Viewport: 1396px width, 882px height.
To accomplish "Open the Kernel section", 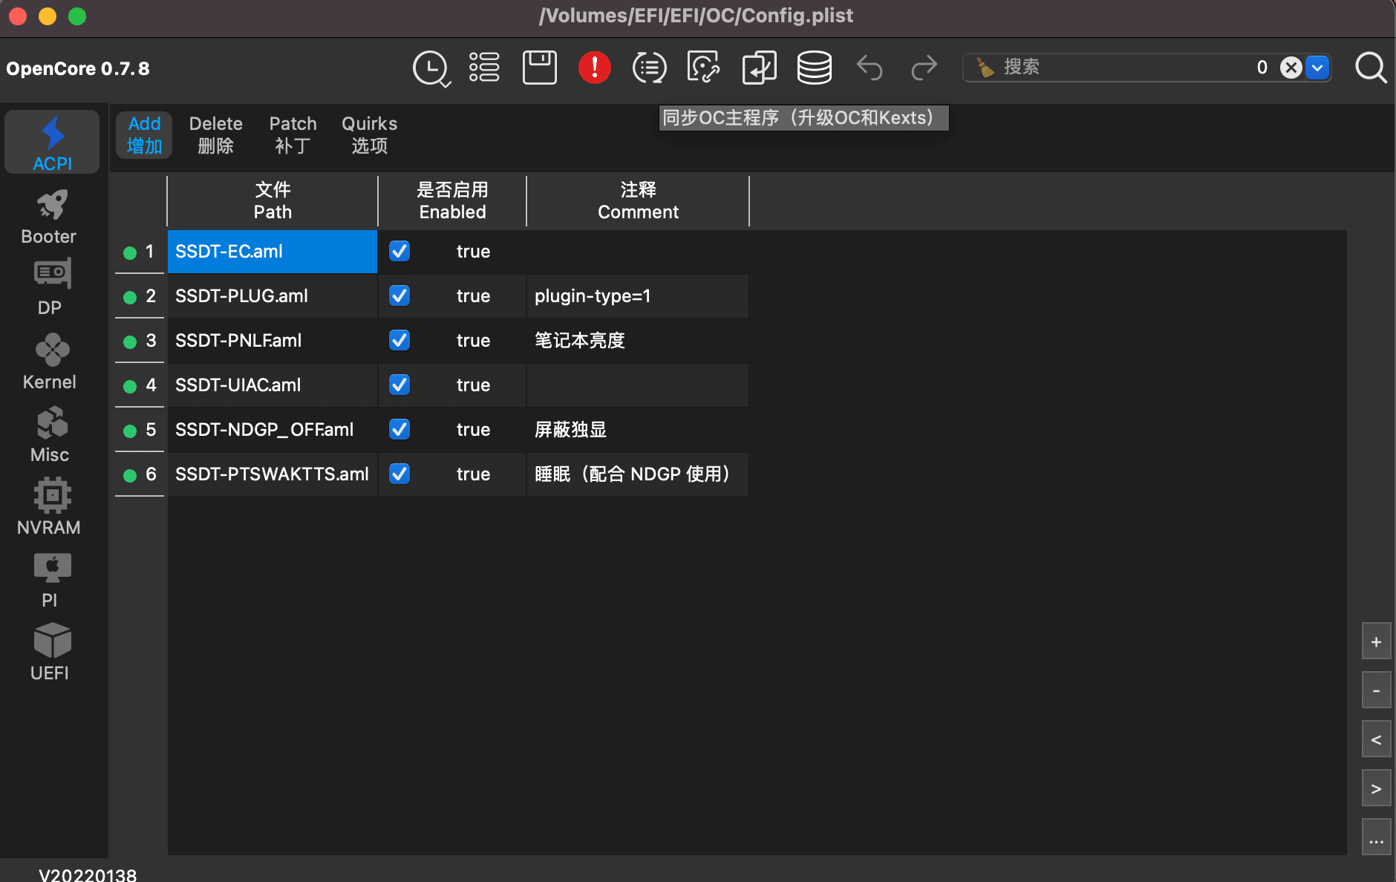I will 50,361.
